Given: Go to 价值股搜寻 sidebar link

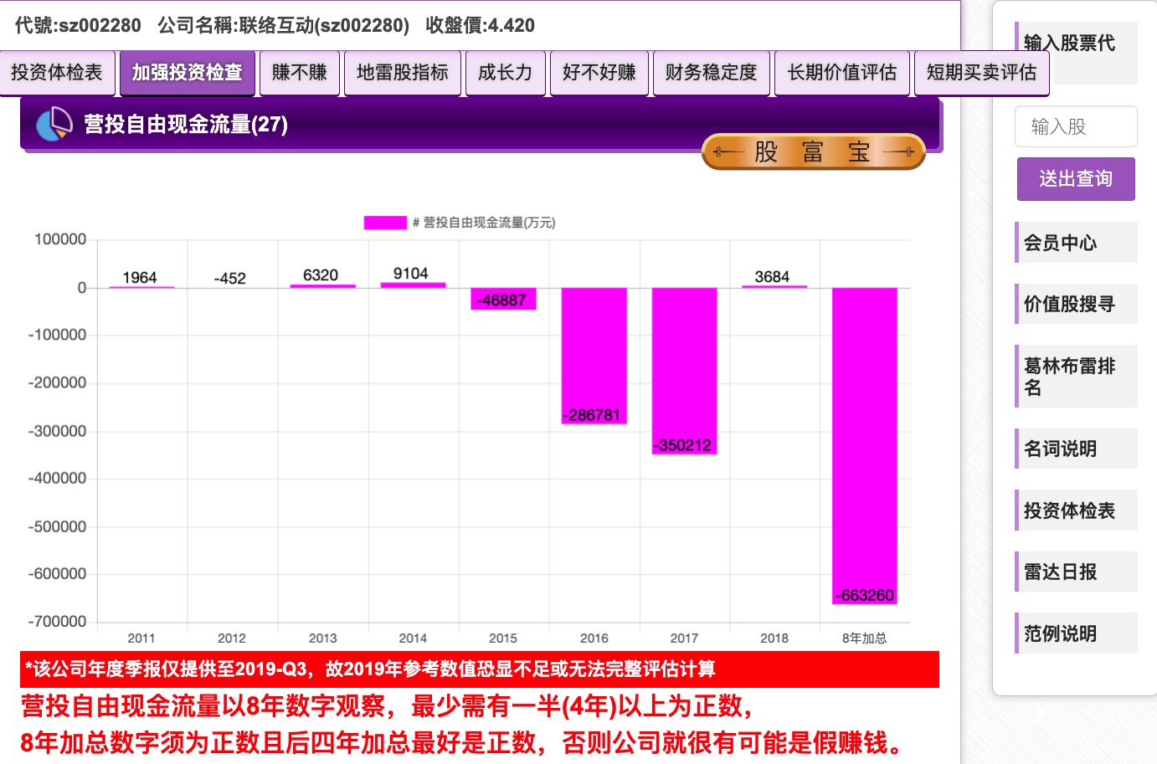Looking at the screenshot, I should [x=1076, y=304].
